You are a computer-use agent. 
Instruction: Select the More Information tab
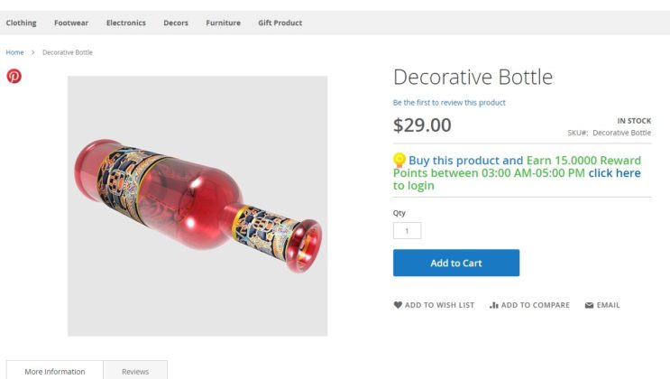click(55, 371)
